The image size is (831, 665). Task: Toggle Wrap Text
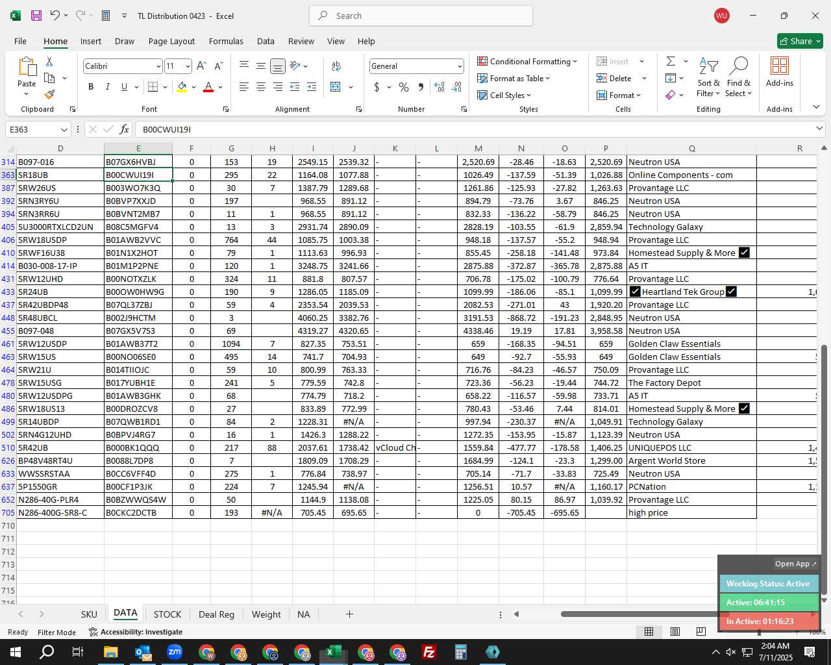point(336,66)
